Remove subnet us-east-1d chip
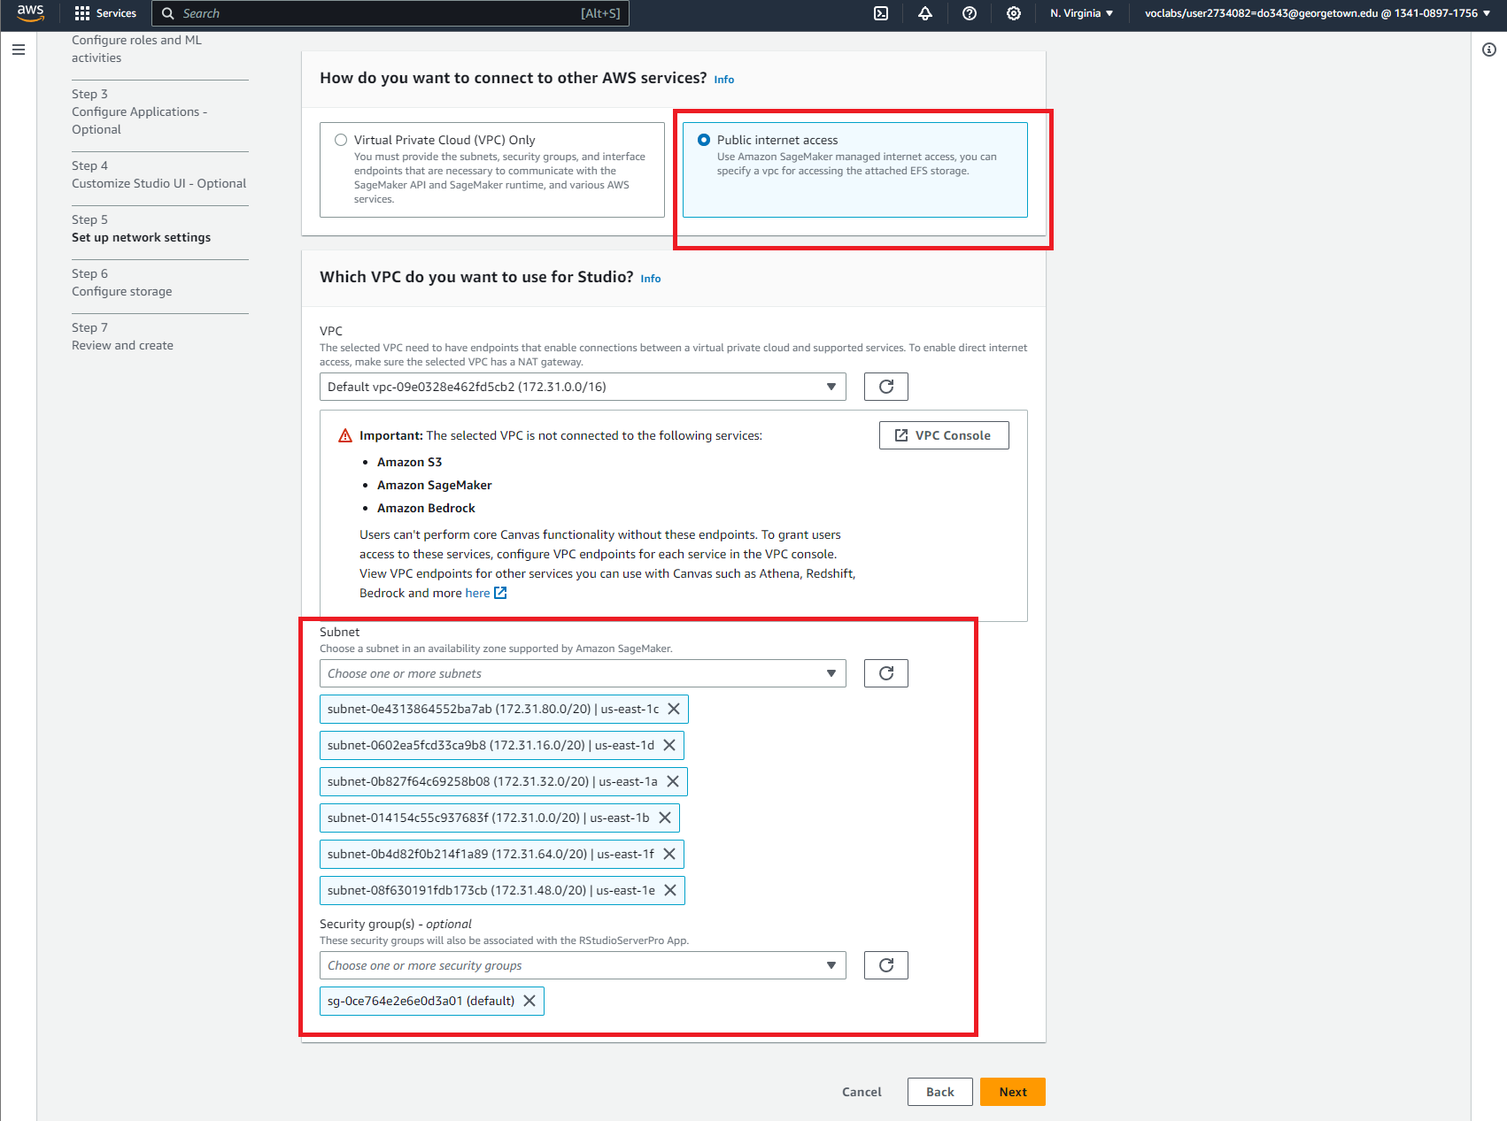The image size is (1507, 1121). [669, 745]
